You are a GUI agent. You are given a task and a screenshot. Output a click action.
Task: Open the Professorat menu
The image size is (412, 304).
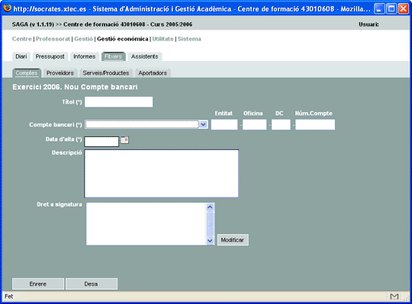click(53, 39)
